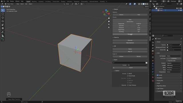
Task: Select the Rotate tool
Action: pos(3,21)
